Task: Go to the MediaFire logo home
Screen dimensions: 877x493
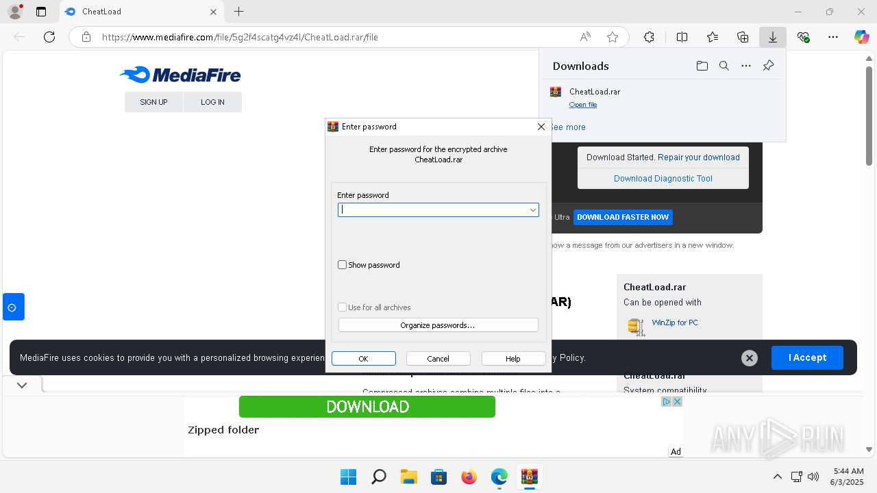Action: click(180, 75)
